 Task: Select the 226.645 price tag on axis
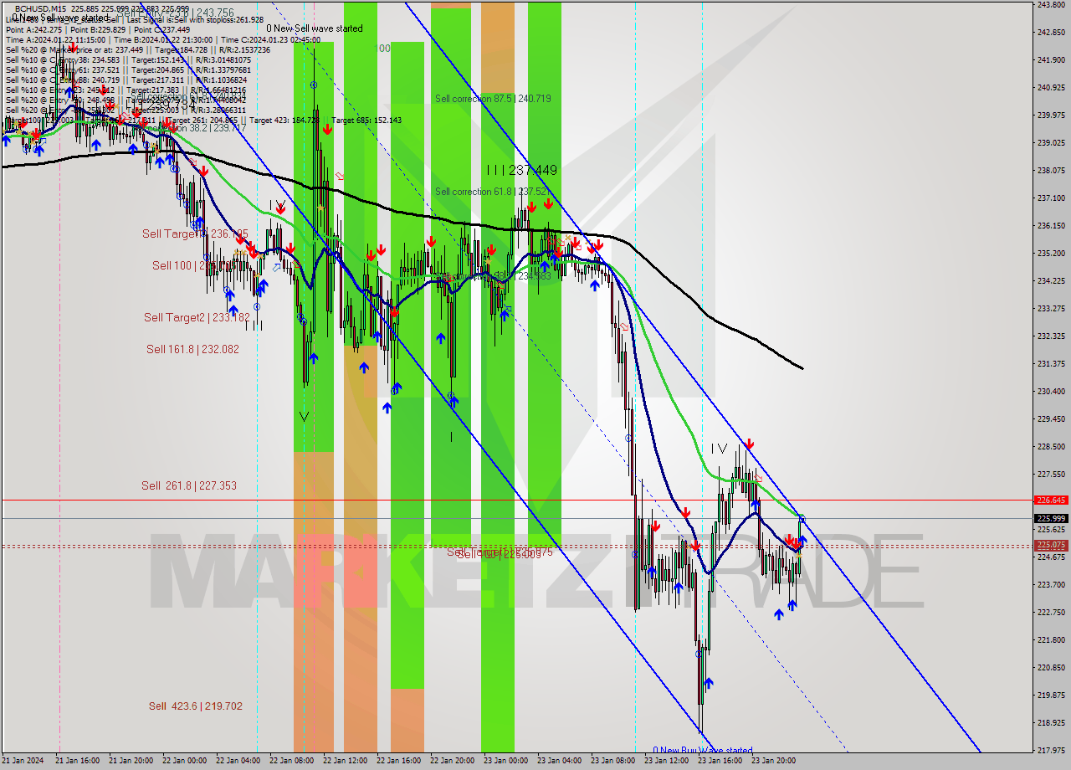(x=1051, y=500)
